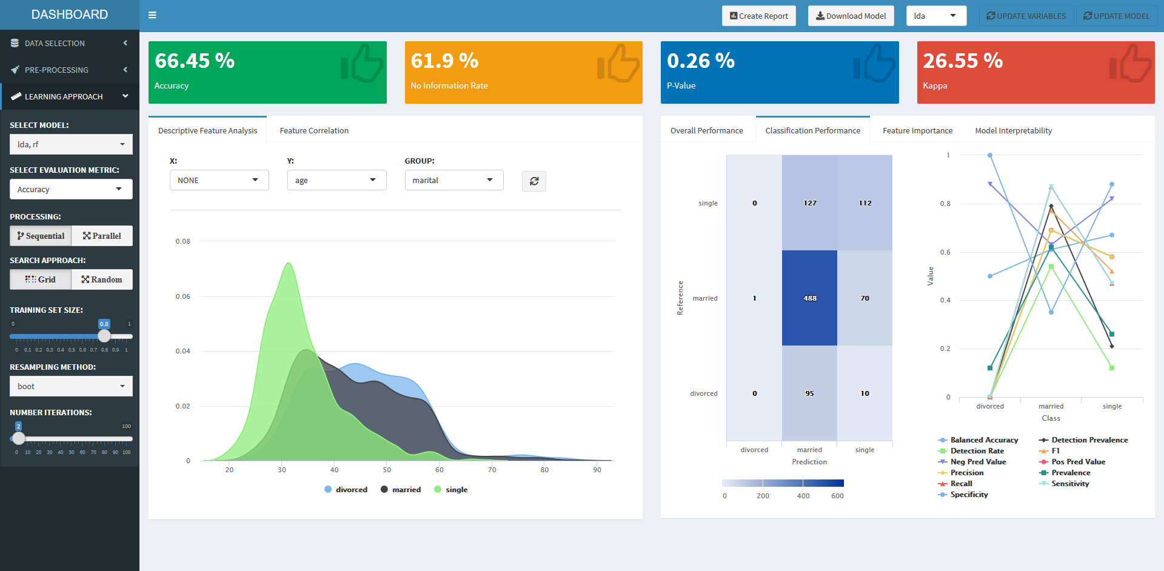
Task: Click the Training Set Size slider handle
Action: (x=104, y=336)
